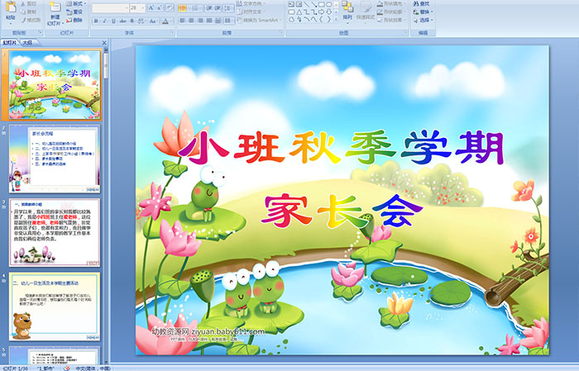
Task: Close the slides thumbnail pane
Action: pos(104,43)
